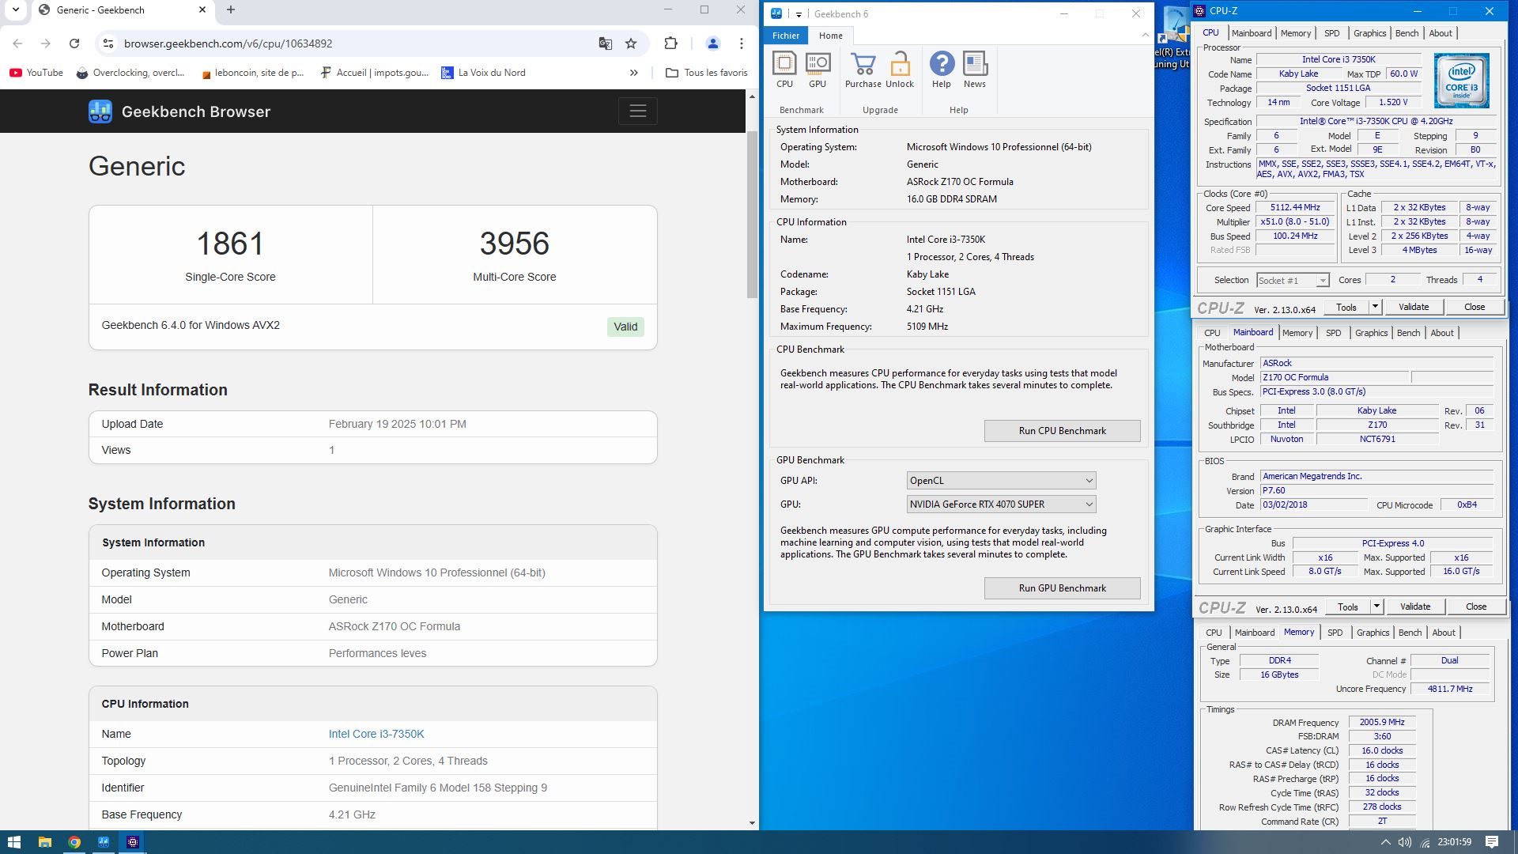Open the Tous les favoris folder
Screen dimensions: 1518x854
click(x=707, y=73)
